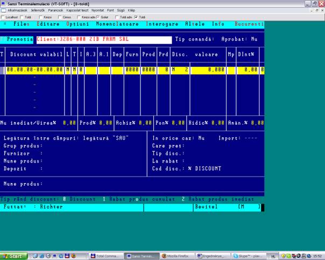Toggle the Goliat checkbox

point(98,17)
